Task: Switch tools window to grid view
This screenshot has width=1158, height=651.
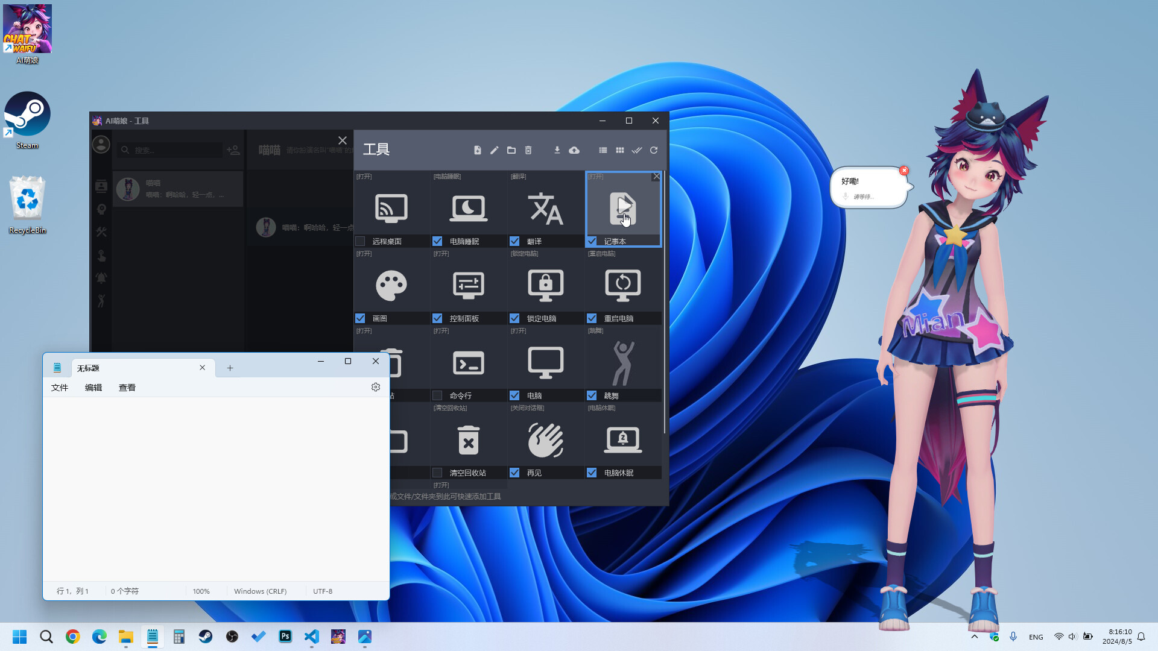Action: coord(619,150)
